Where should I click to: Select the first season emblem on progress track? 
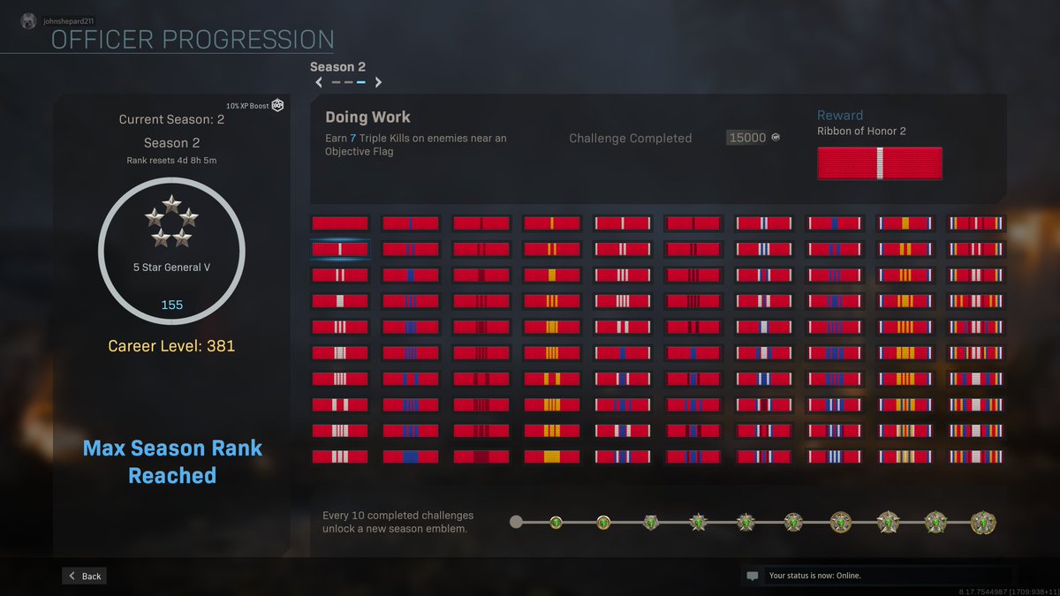[x=556, y=522]
